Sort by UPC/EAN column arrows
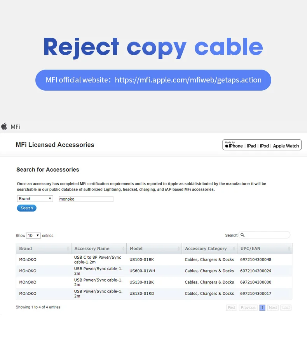Screen dimensions: 307x345 click(289, 249)
